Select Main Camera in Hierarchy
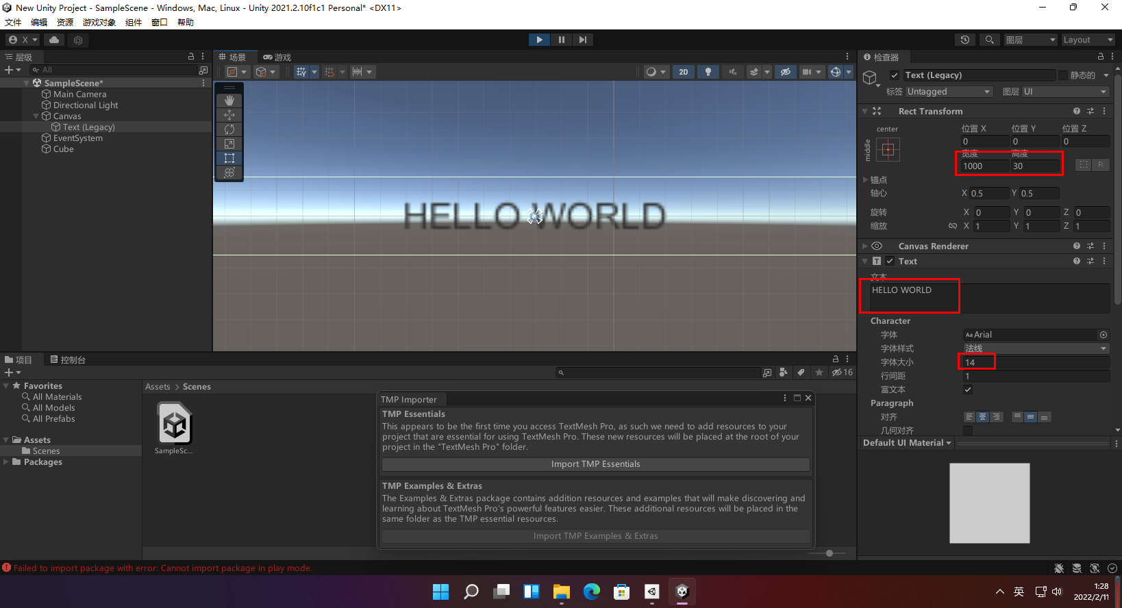This screenshot has height=608, width=1122. (x=79, y=94)
